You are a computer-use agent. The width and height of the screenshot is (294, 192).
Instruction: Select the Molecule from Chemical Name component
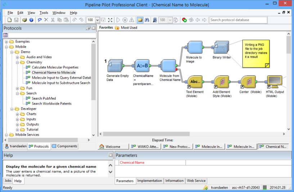coord(168,66)
